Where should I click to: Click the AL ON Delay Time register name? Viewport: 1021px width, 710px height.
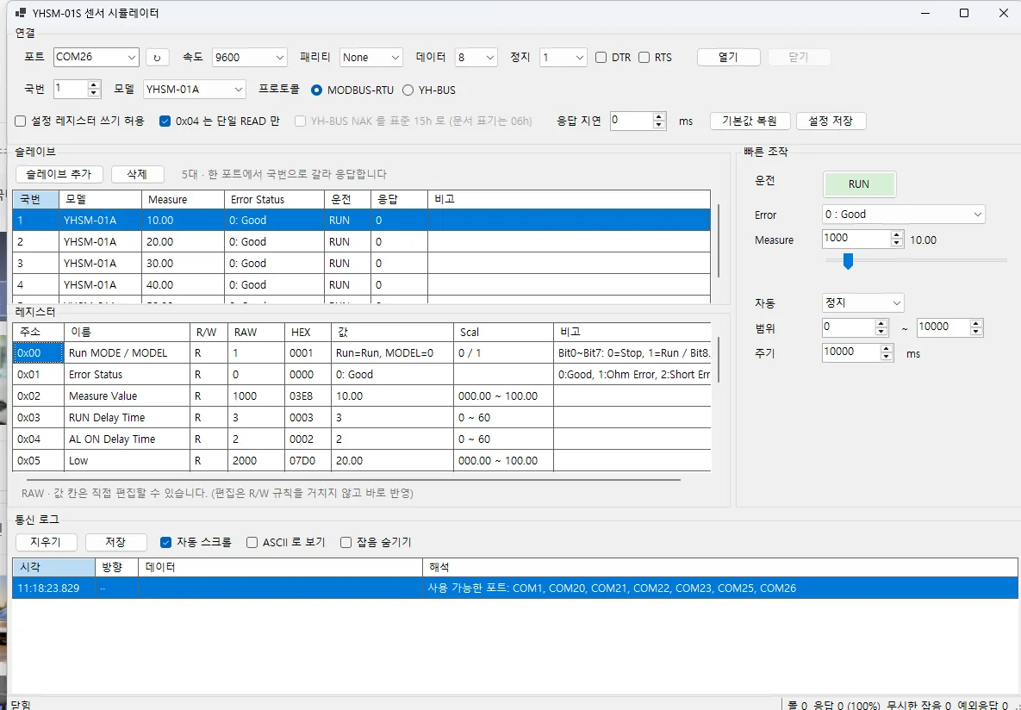coord(127,439)
